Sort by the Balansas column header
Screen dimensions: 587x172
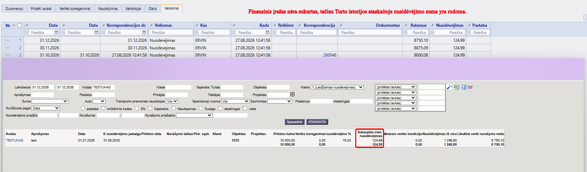coord(419,25)
